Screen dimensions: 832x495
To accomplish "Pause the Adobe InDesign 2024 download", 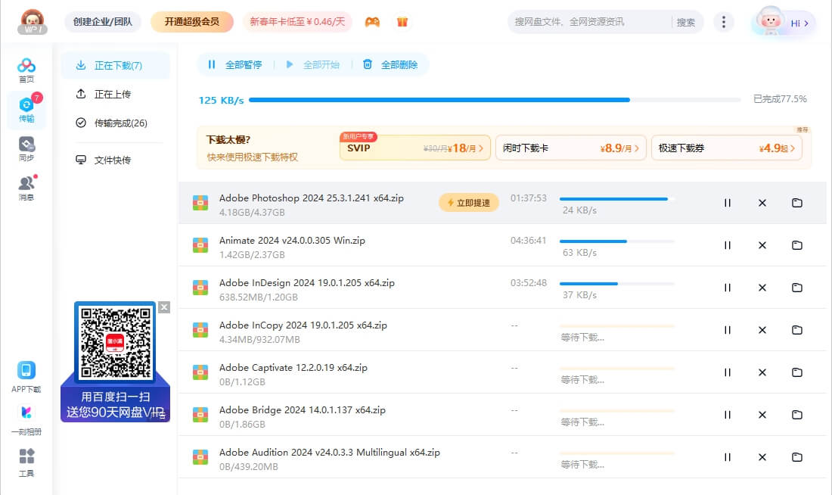I will click(728, 288).
